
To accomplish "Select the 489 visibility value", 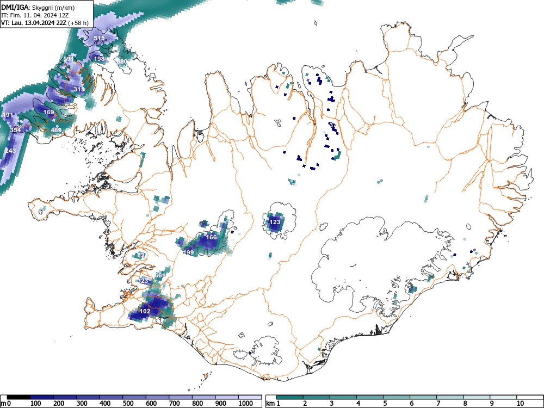I will click(56, 130).
